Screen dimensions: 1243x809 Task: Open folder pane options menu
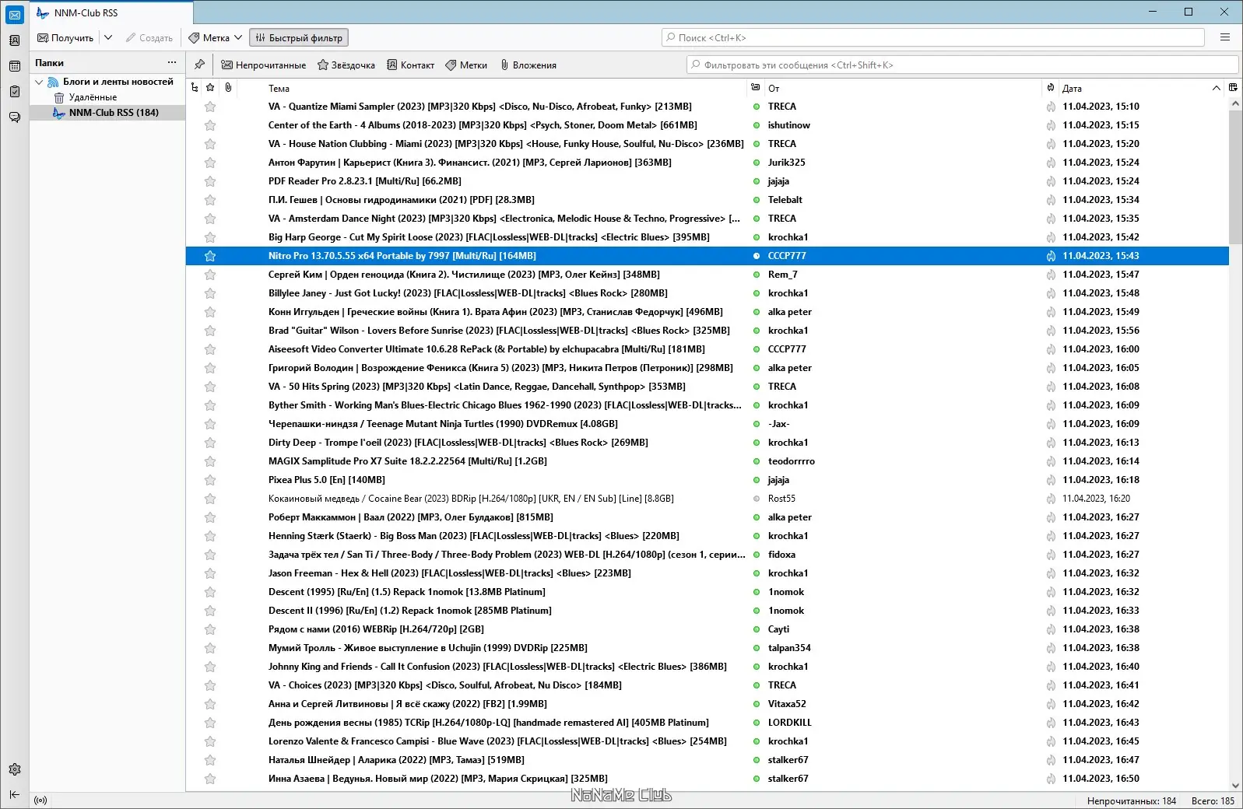[172, 62]
